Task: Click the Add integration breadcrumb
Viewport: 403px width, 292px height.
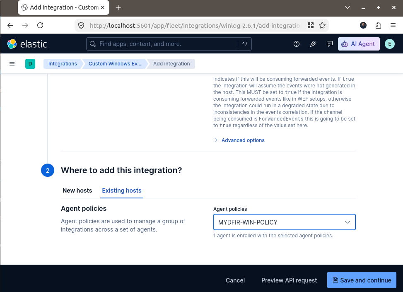Action: coord(171,64)
